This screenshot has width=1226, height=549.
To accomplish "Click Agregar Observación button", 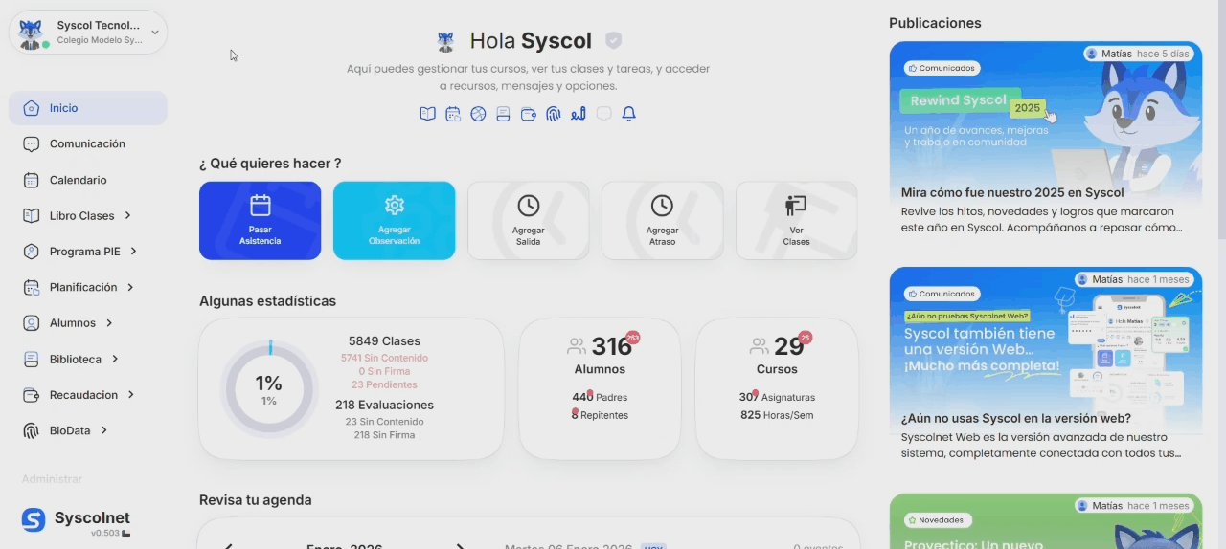I will [394, 221].
